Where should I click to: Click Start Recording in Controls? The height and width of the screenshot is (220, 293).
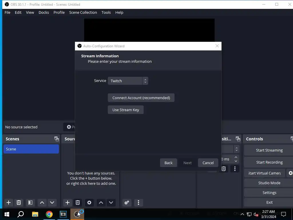click(269, 162)
